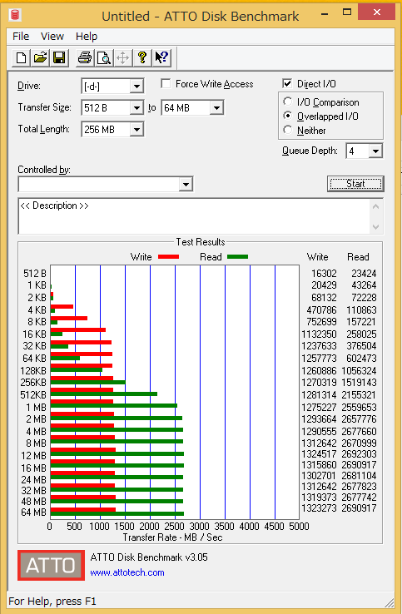Click the Start button
The image size is (402, 614).
pyautogui.click(x=355, y=184)
